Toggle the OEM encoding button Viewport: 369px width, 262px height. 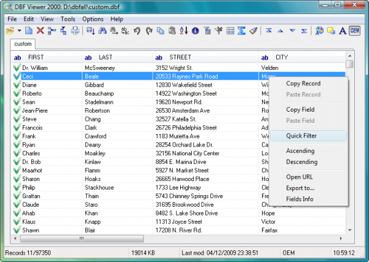click(354, 30)
